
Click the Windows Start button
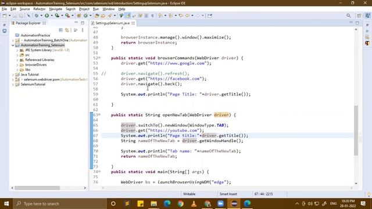6,204
